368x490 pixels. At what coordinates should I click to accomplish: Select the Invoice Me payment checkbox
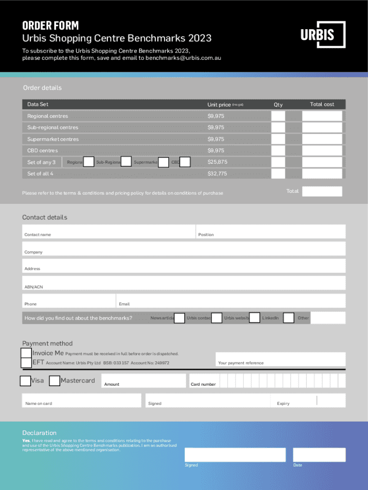coord(26,353)
